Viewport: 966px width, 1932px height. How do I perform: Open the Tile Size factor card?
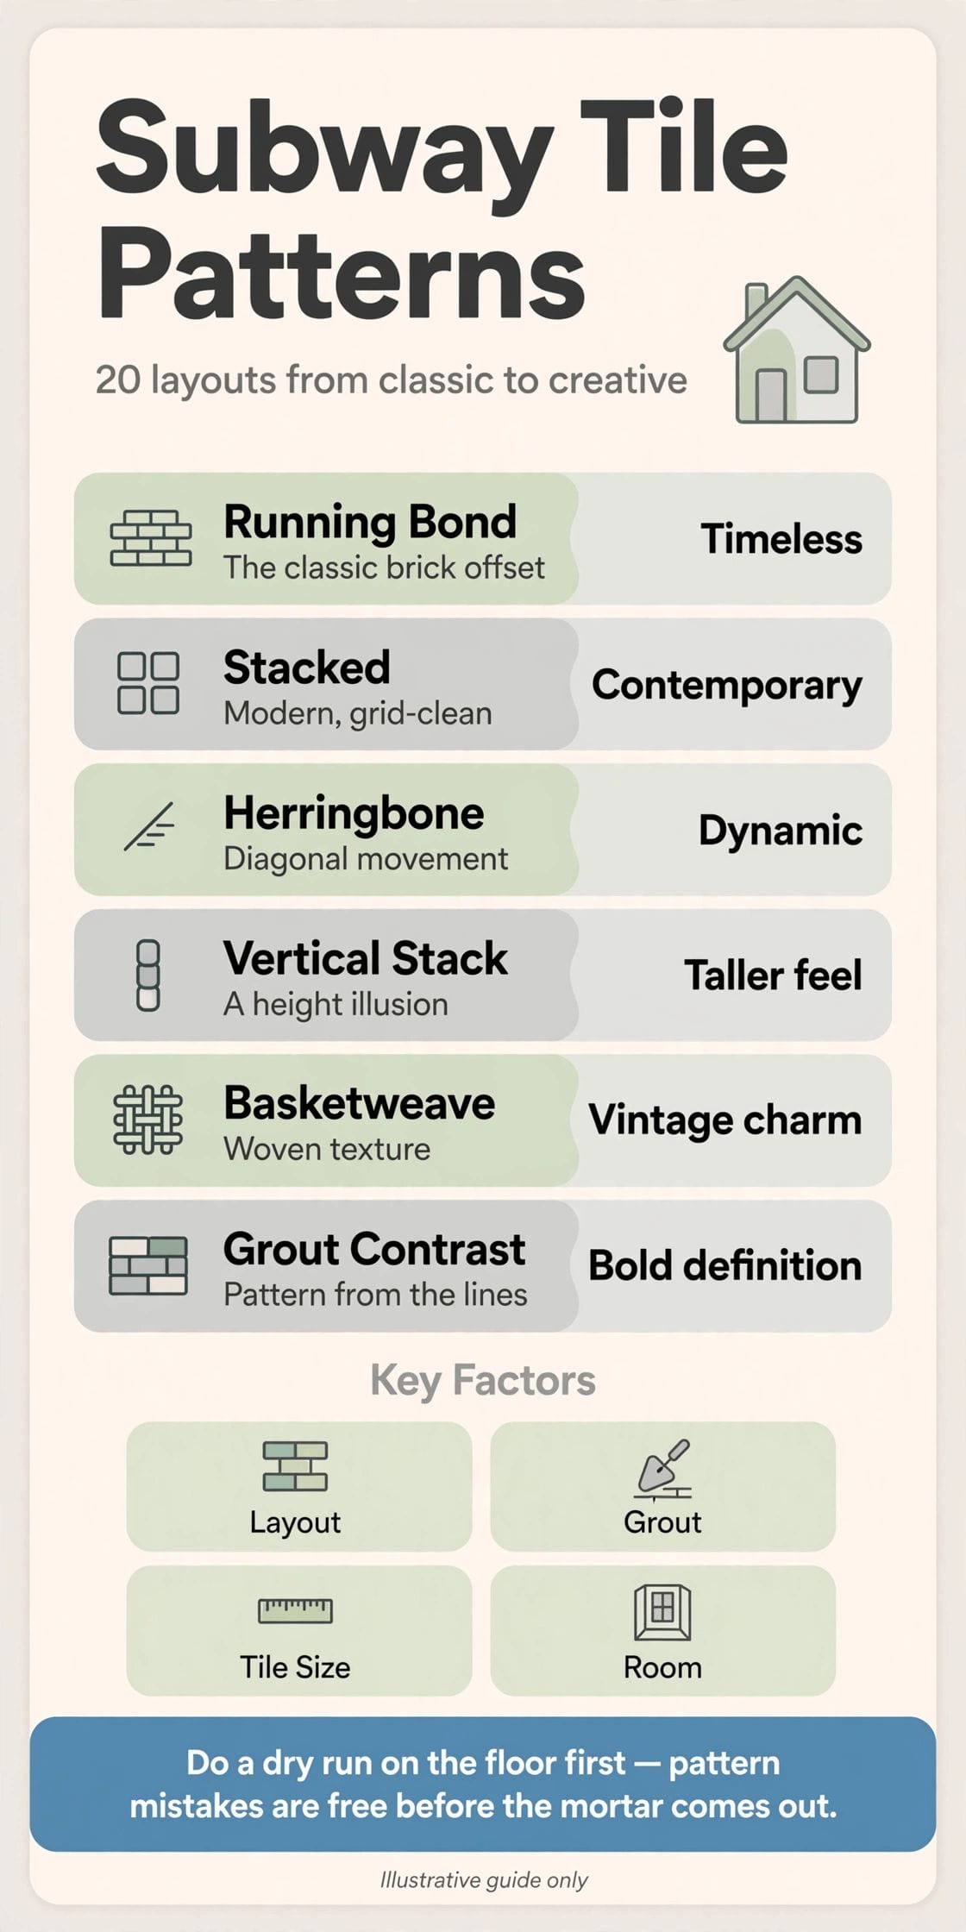299,1631
